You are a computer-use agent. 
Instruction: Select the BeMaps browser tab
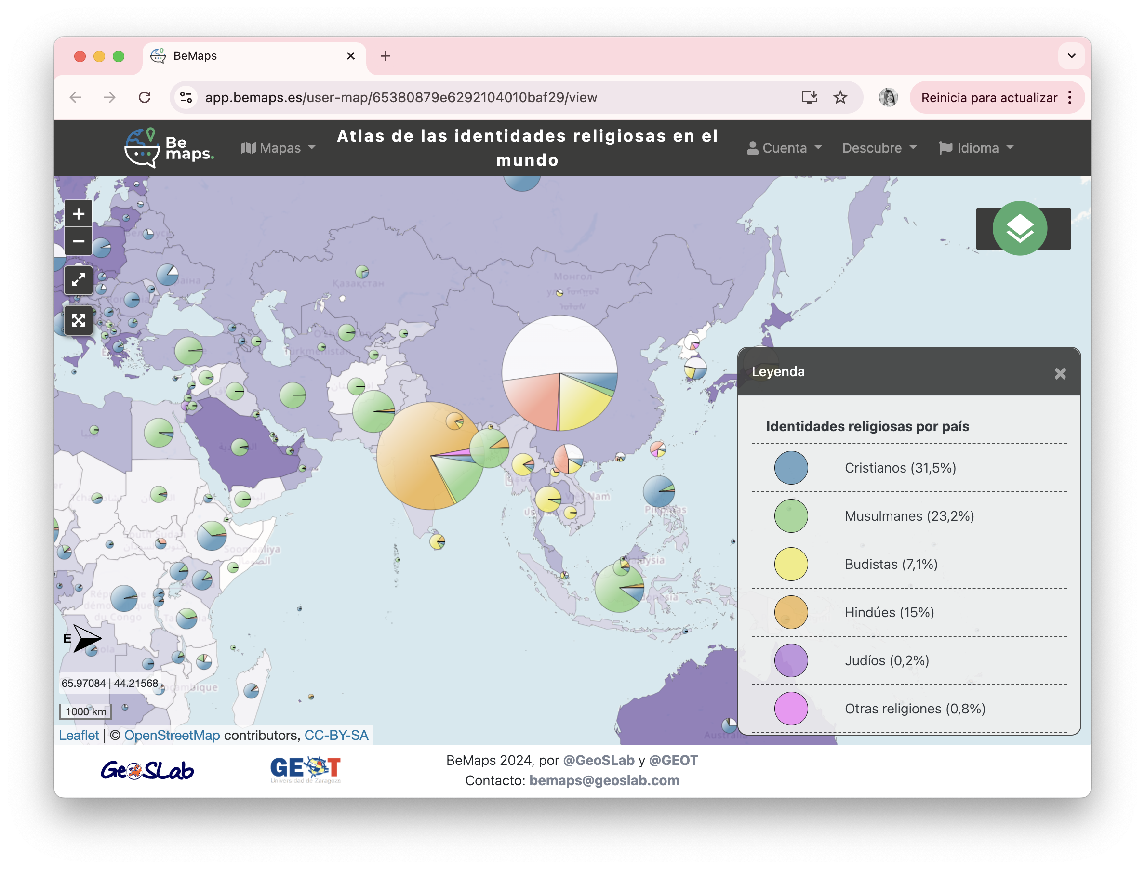(254, 56)
